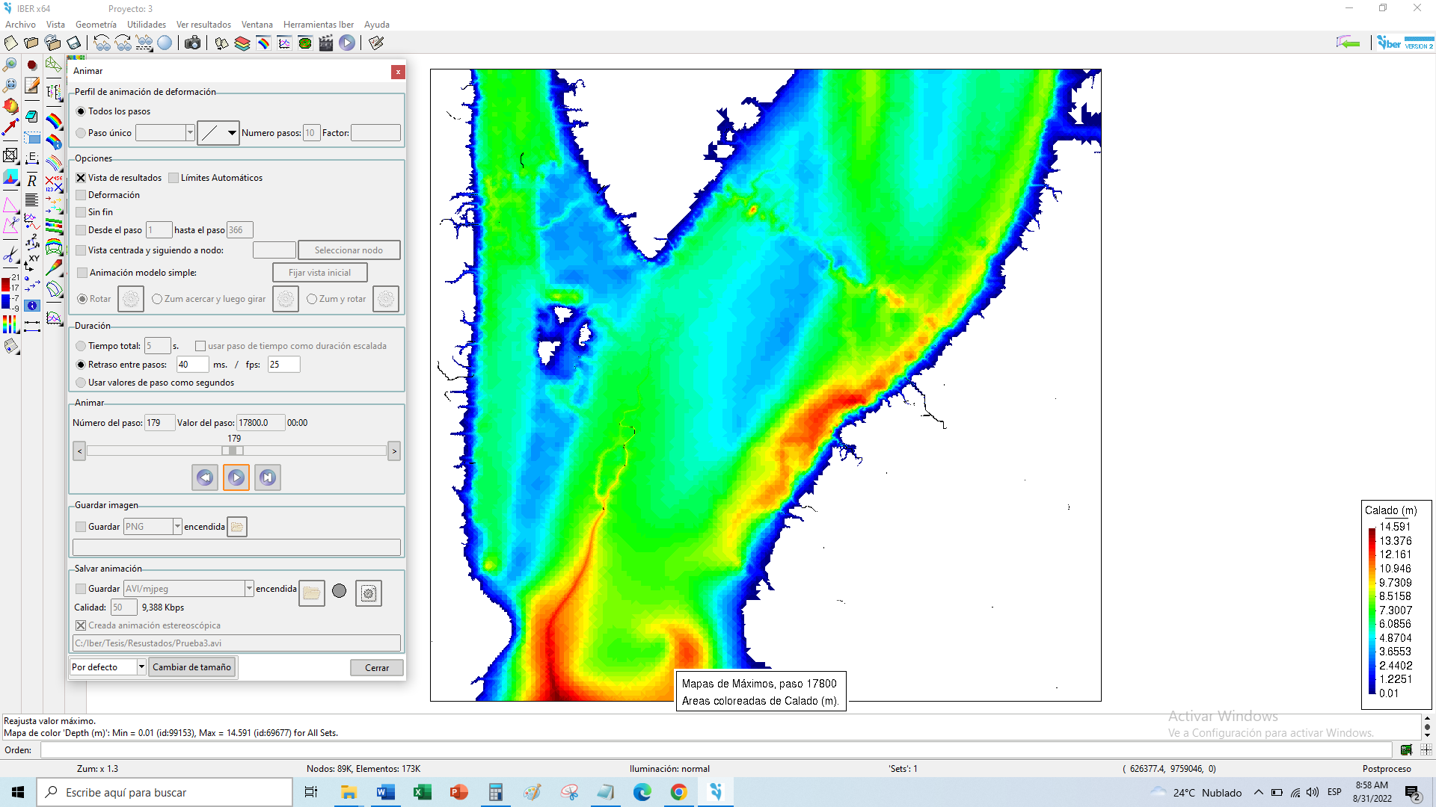Image resolution: width=1436 pixels, height=807 pixels.
Task: Open the Archivo menu
Action: point(20,25)
